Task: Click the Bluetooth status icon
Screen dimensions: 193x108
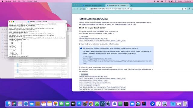Action: coord(154,1)
